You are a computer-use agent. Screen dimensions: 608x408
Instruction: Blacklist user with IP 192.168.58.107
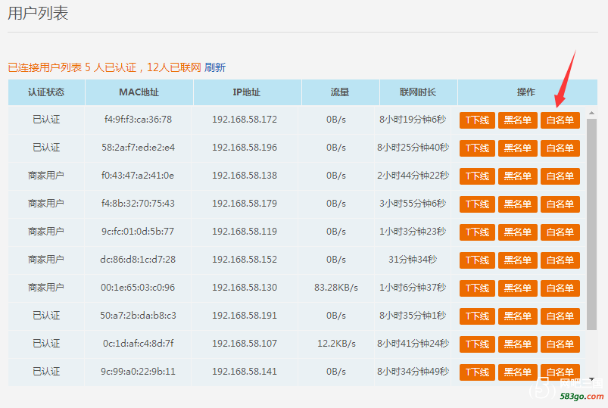[518, 344]
